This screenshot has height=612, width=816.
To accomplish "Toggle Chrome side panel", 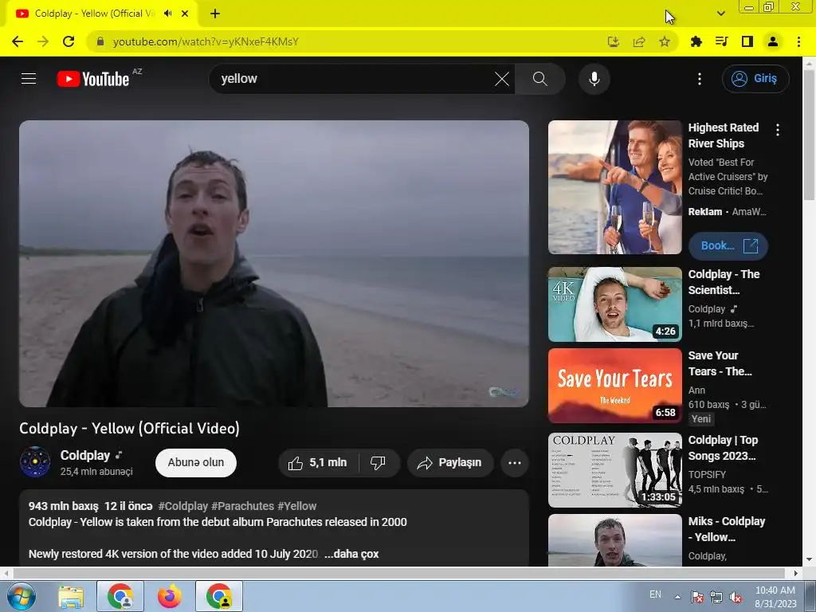I will click(747, 41).
